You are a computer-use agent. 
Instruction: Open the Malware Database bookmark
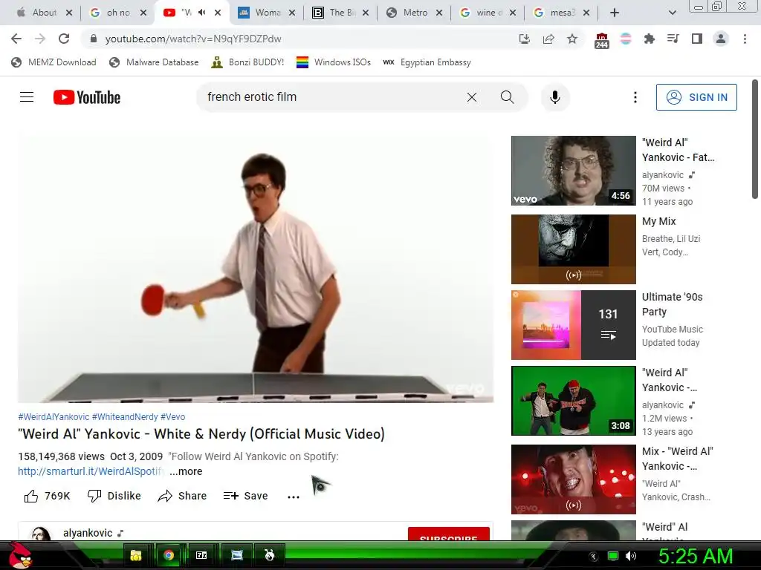(x=154, y=62)
